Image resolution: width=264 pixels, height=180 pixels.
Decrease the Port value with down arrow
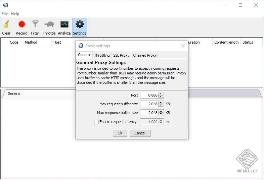[x=161, y=97]
